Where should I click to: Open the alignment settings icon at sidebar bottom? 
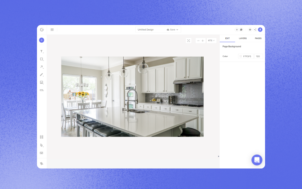42,164
